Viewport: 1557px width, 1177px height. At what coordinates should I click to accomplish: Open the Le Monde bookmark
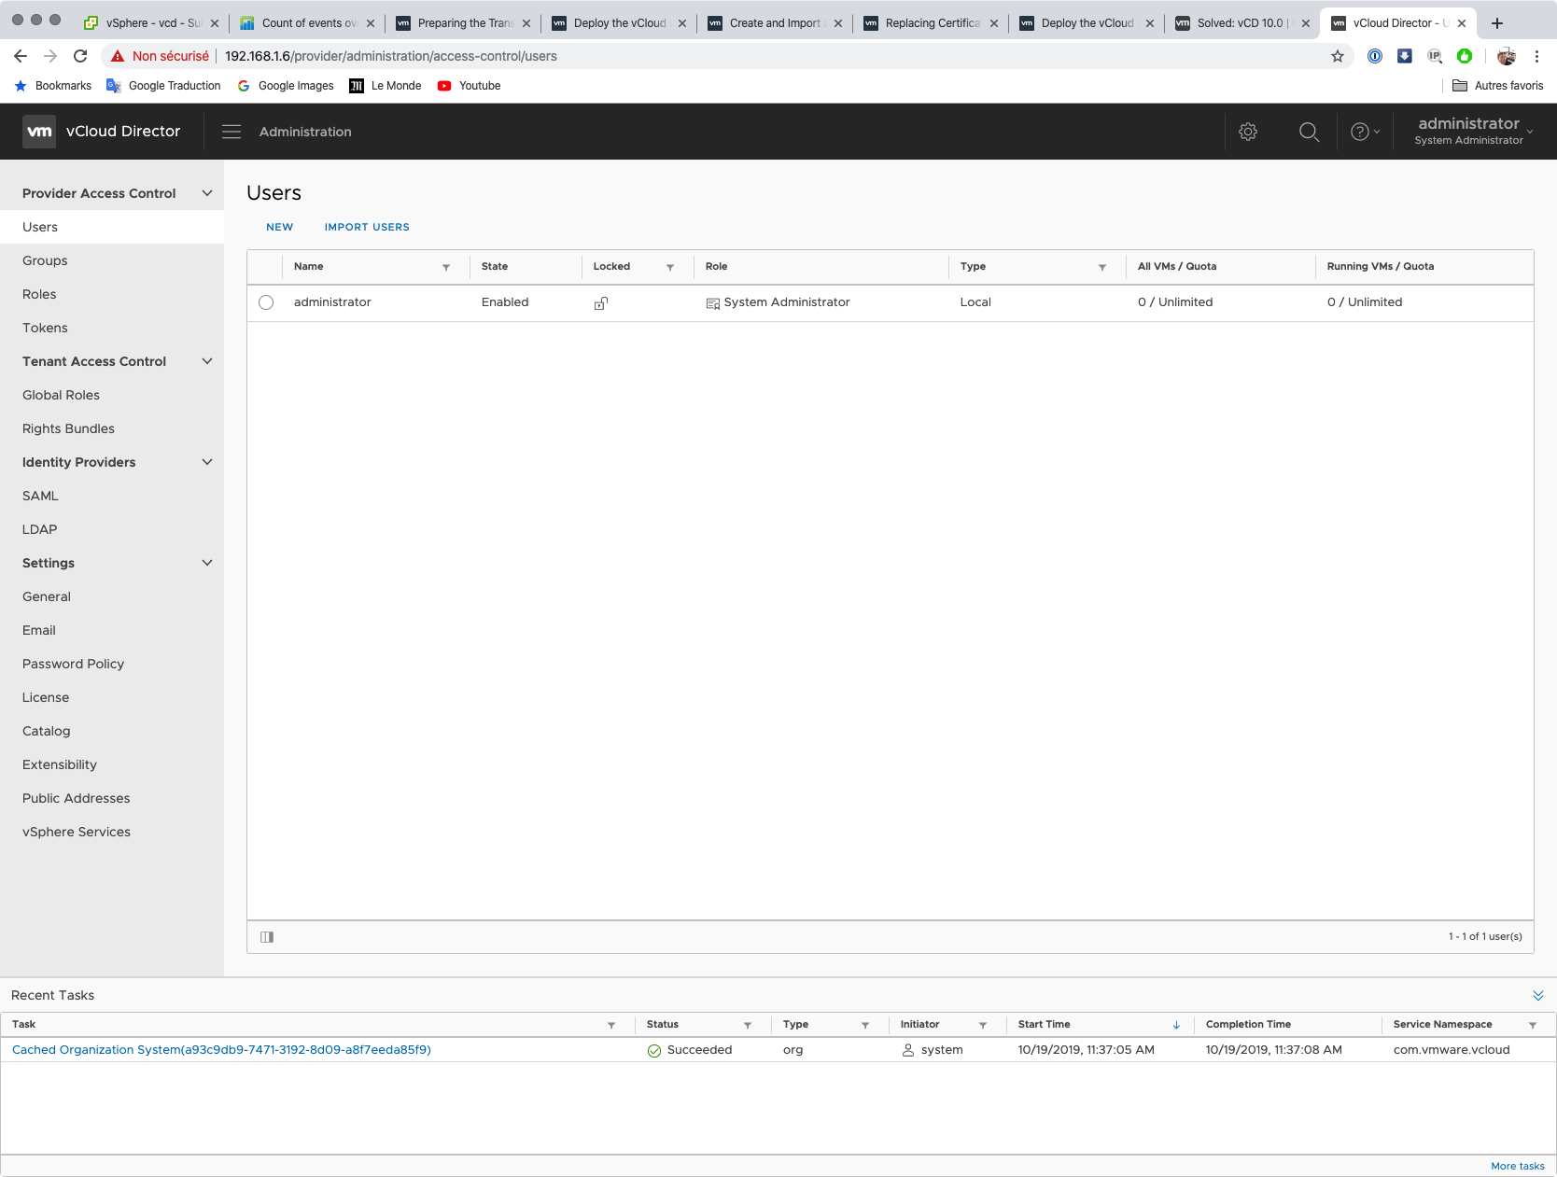click(x=386, y=86)
